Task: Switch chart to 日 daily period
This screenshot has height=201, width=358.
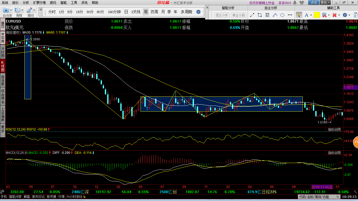Action: click(126, 12)
